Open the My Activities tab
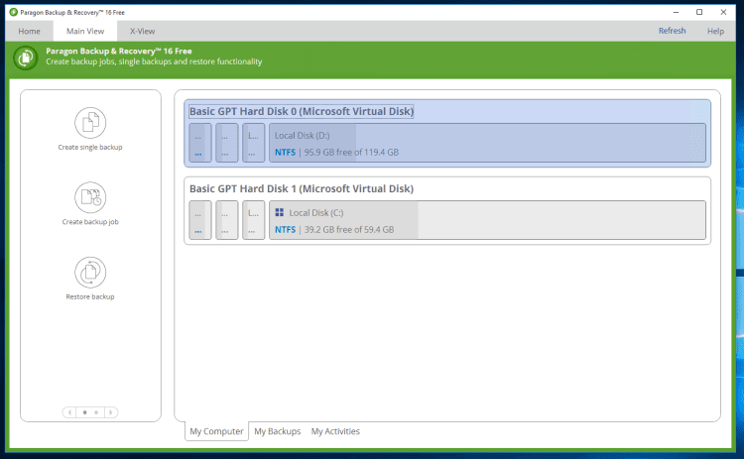 point(335,431)
